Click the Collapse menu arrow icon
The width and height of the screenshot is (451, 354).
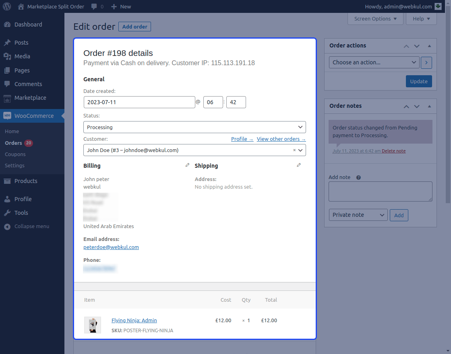[x=7, y=226]
